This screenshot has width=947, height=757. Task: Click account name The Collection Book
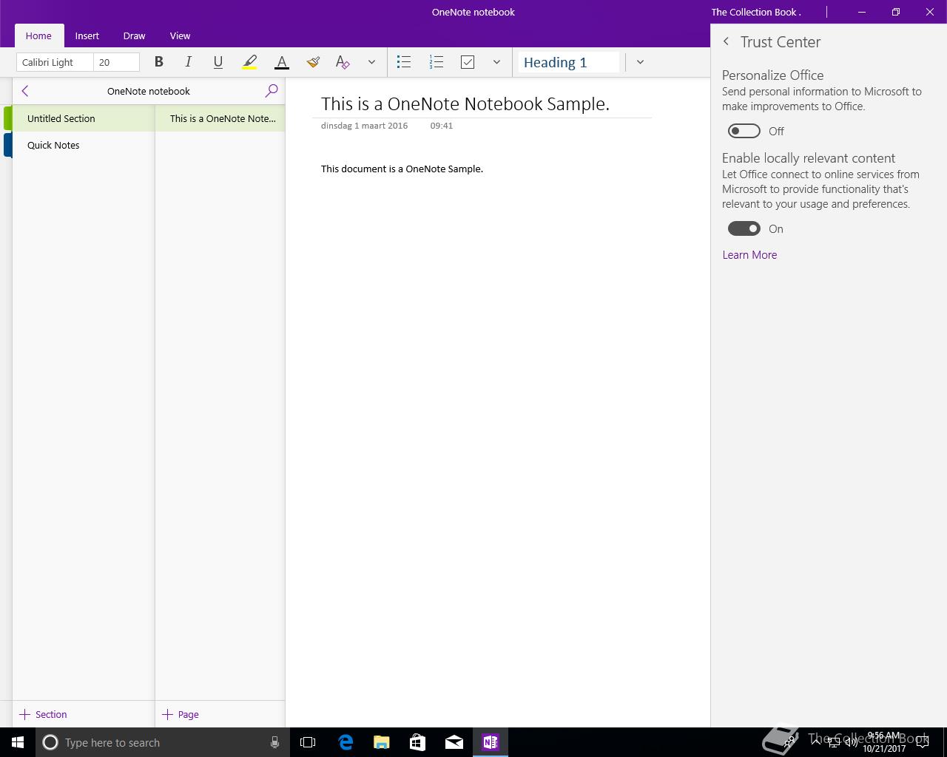pyautogui.click(x=756, y=12)
